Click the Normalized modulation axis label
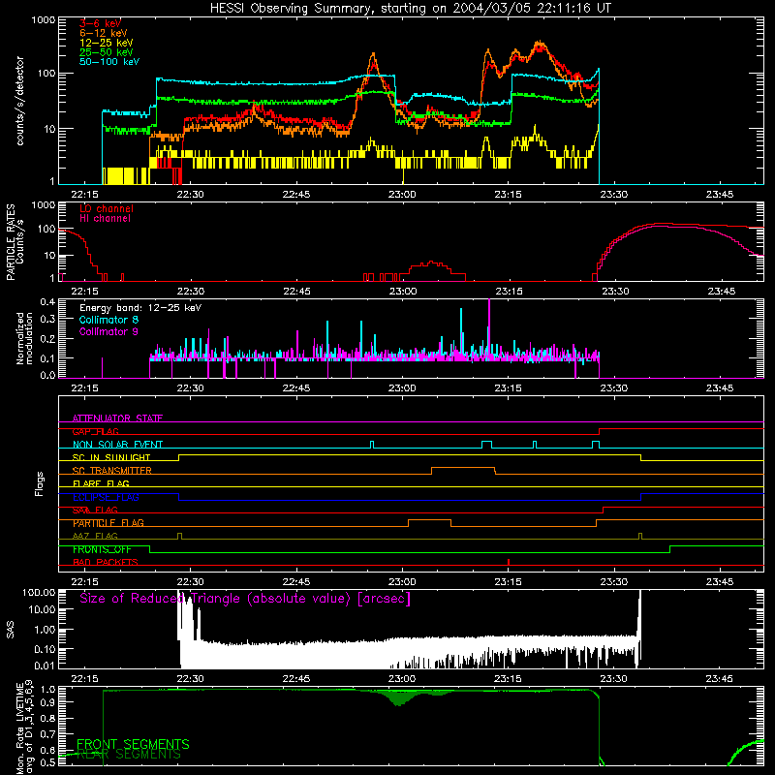The width and height of the screenshot is (775, 775). pos(24,338)
